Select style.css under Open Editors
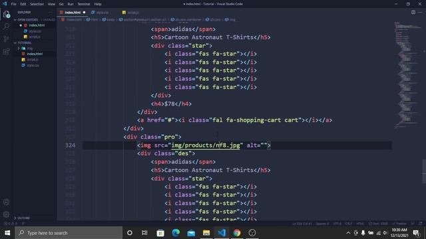 tap(35, 31)
